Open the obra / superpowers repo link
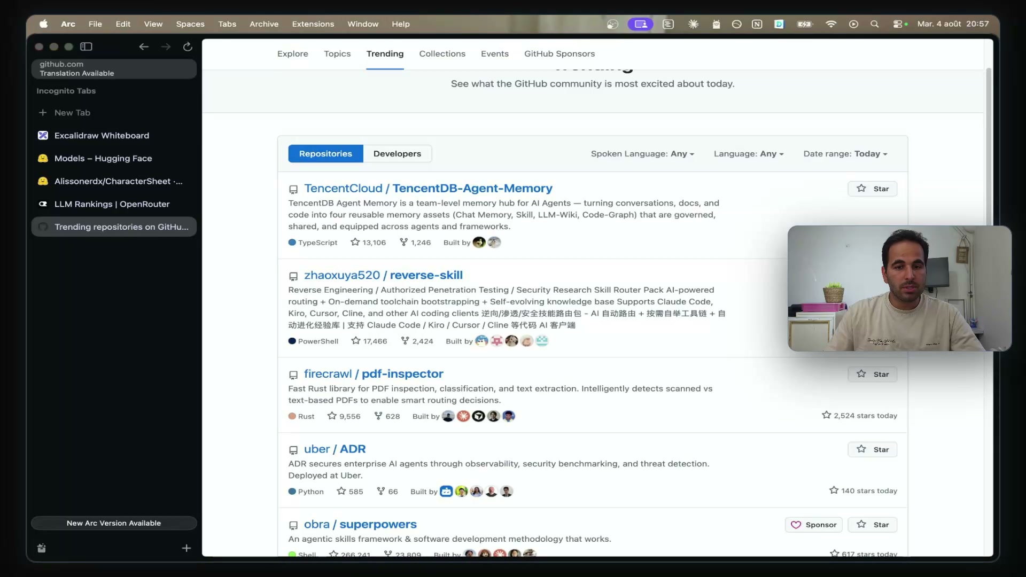Viewport: 1026px width, 577px height. [x=360, y=524]
